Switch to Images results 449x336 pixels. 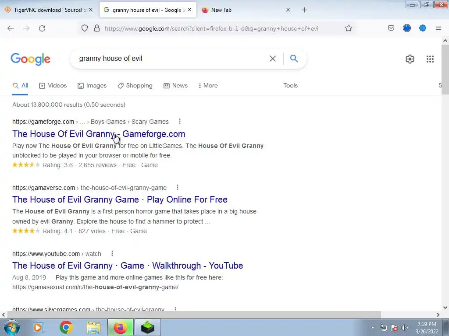pos(92,85)
